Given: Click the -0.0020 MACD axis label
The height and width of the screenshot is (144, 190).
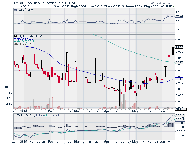Looking at the screenshot, I should tap(180, 136).
